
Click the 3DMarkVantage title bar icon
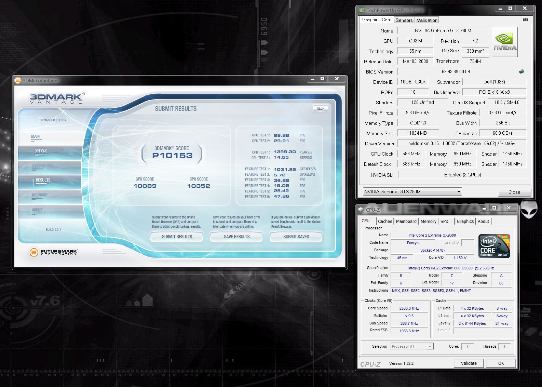pos(18,80)
